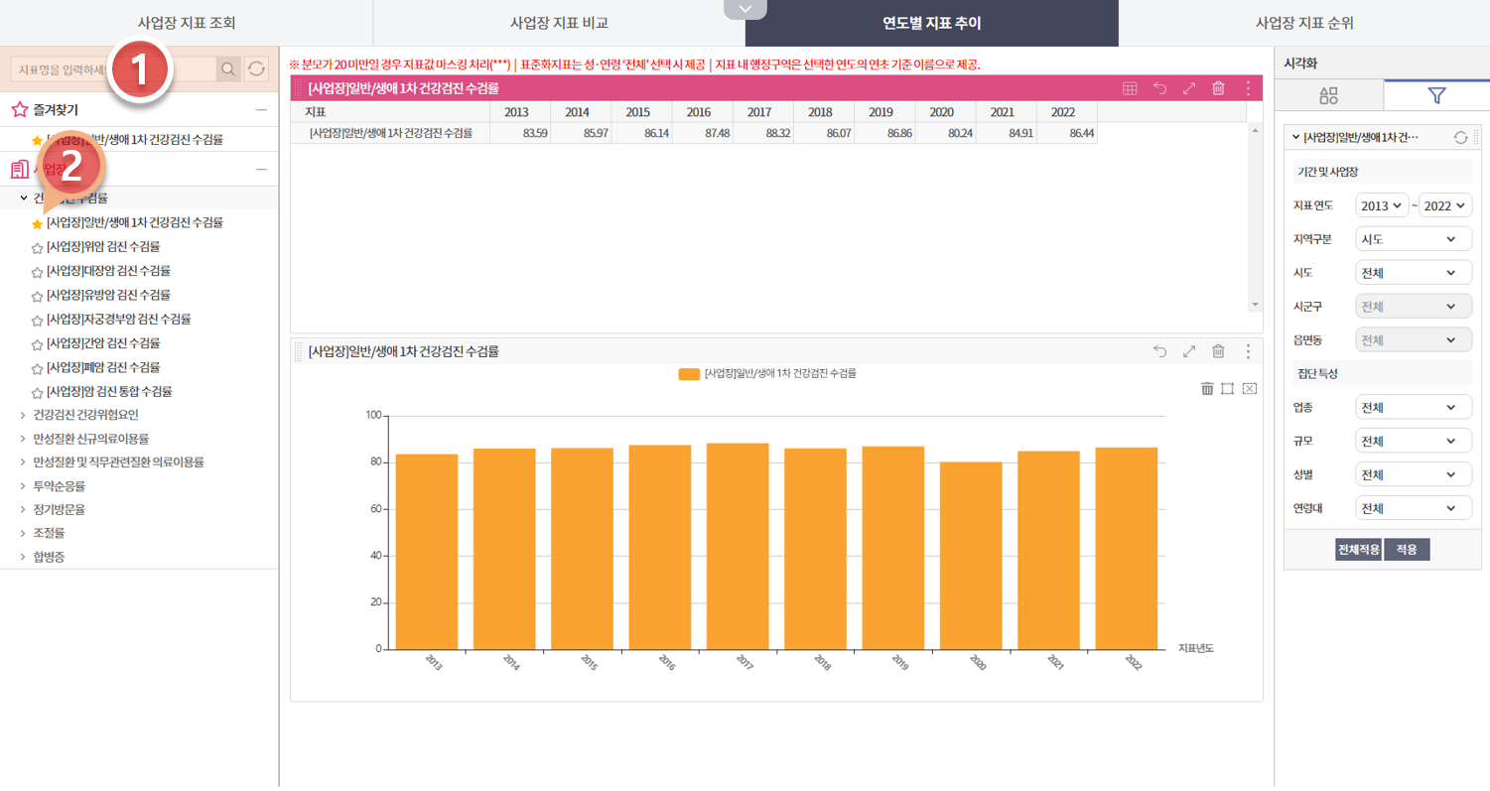1490x791 pixels.
Task: Click the 적용 button
Action: (x=1407, y=549)
